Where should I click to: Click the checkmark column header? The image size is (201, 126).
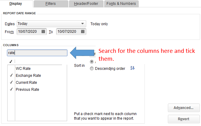(x=11, y=62)
